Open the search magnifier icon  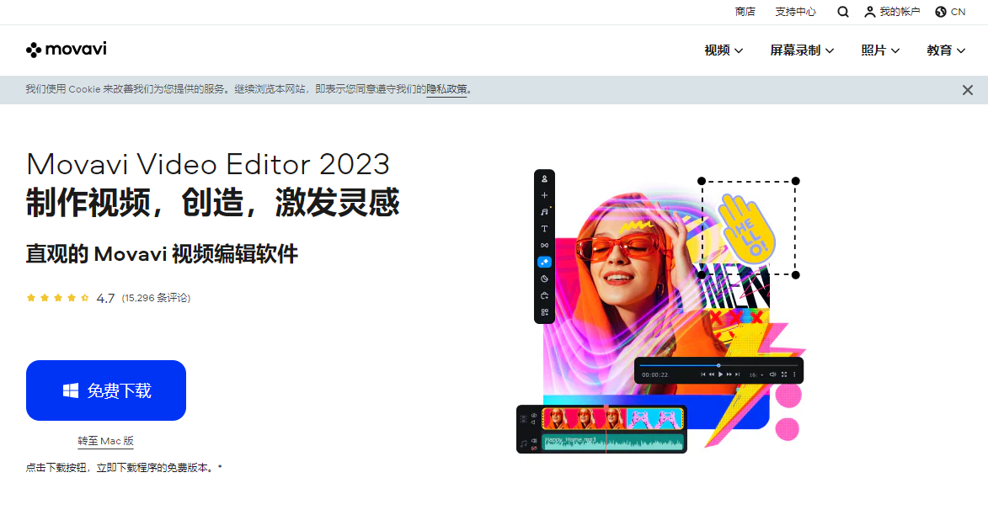pos(842,12)
